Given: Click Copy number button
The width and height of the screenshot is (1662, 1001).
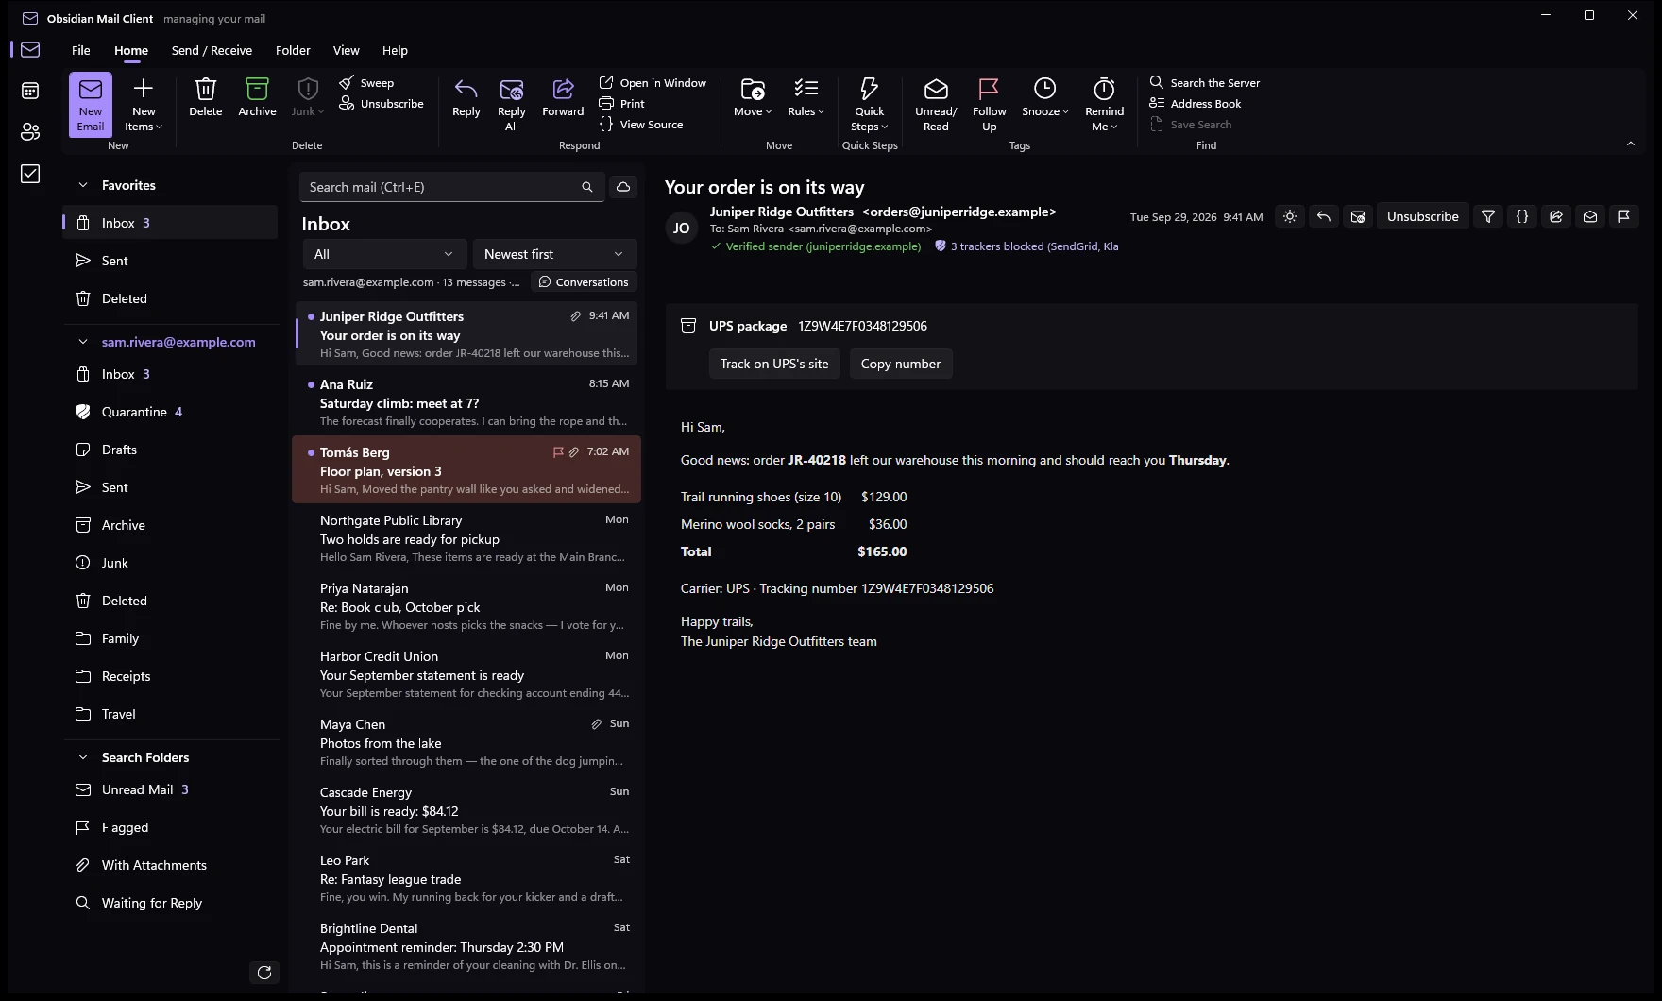Looking at the screenshot, I should click(900, 364).
